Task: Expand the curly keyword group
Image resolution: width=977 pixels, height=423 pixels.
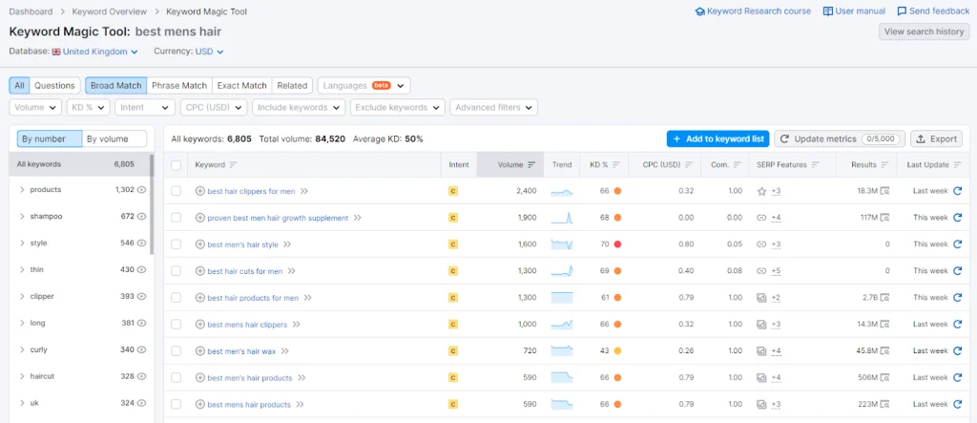Action: [23, 350]
